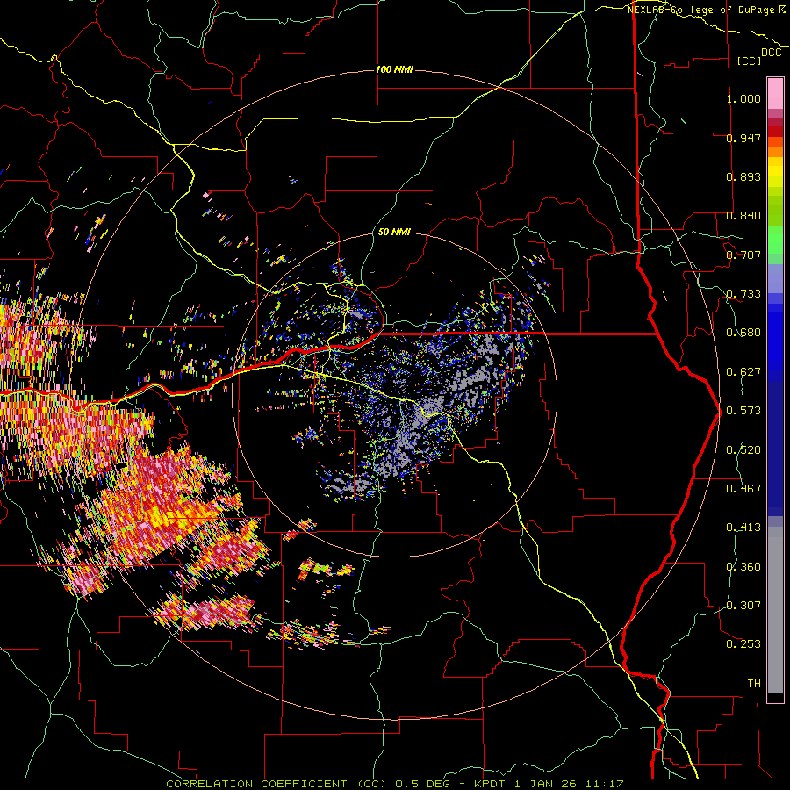
Task: Click the 0.680 scale value
Action: click(743, 333)
